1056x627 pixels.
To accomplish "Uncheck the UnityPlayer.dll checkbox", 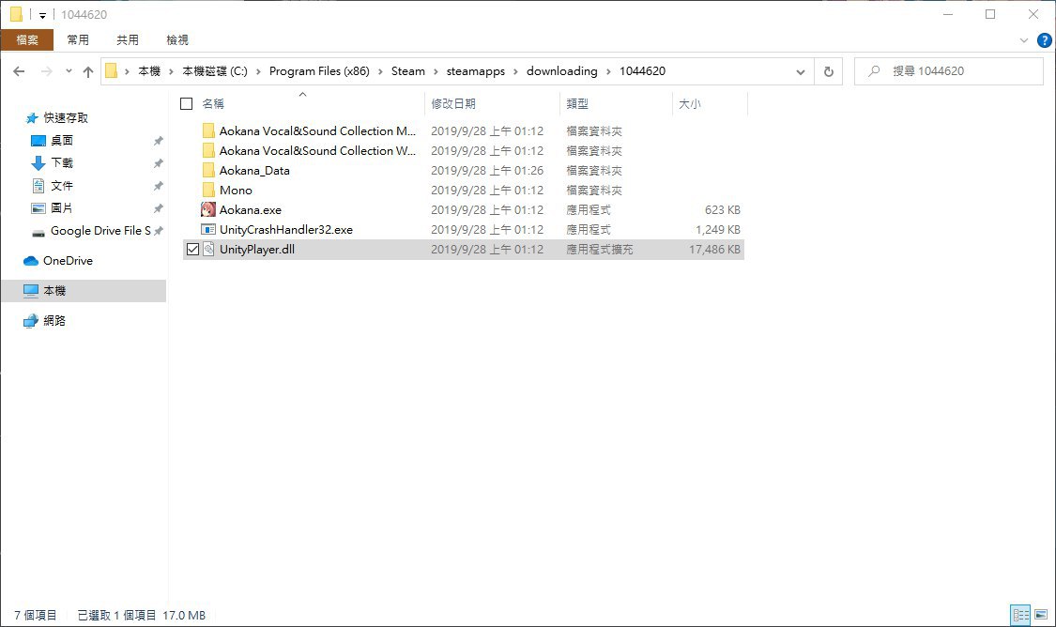I will pyautogui.click(x=192, y=249).
